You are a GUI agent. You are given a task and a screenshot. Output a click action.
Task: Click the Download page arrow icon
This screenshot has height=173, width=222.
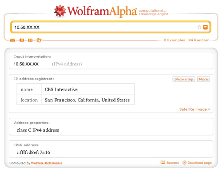(x=184, y=162)
